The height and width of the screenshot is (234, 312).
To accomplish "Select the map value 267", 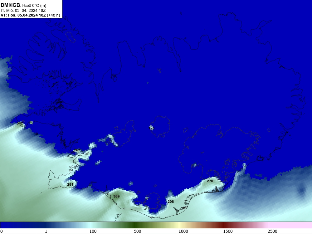I will tap(77, 150).
